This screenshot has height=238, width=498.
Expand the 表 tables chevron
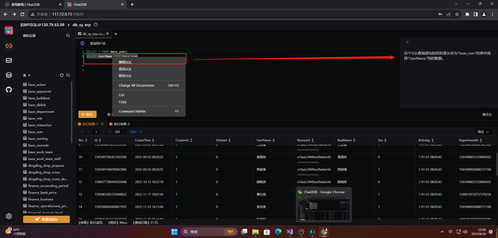click(29, 75)
